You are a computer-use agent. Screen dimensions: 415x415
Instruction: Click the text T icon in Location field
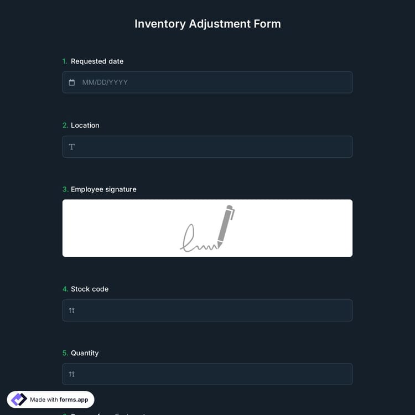click(x=71, y=147)
